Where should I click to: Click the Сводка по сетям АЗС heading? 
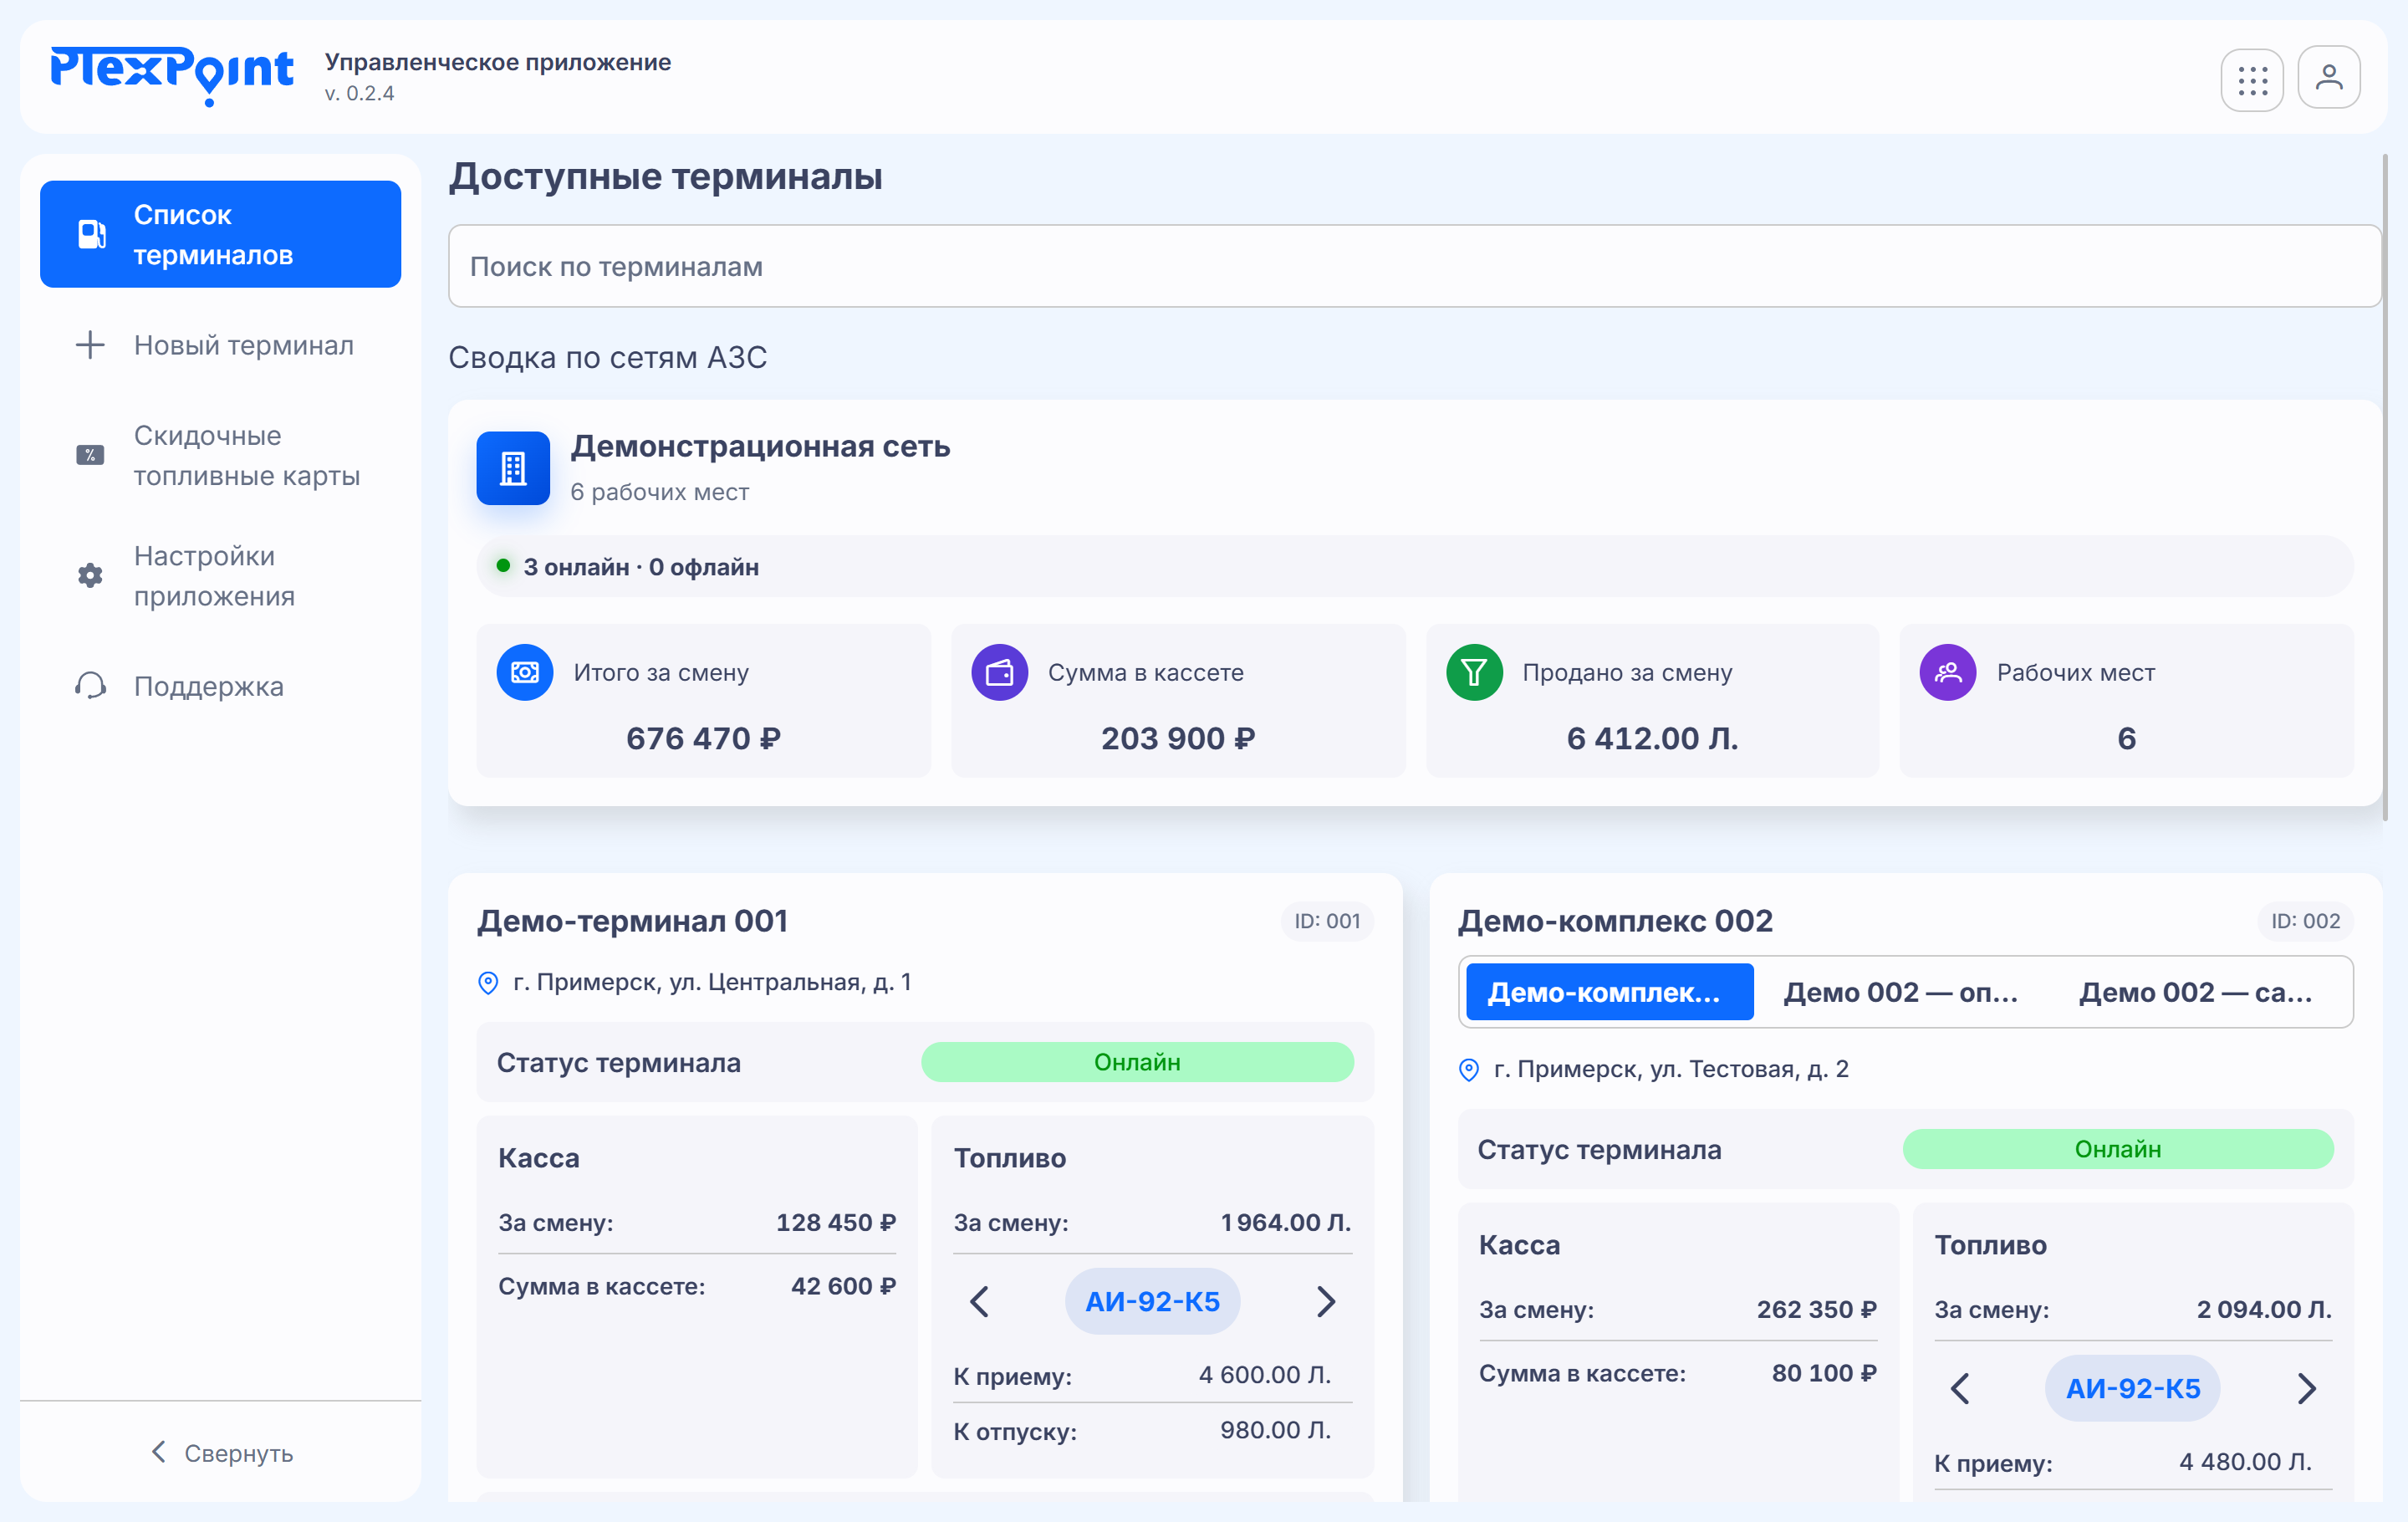(607, 357)
